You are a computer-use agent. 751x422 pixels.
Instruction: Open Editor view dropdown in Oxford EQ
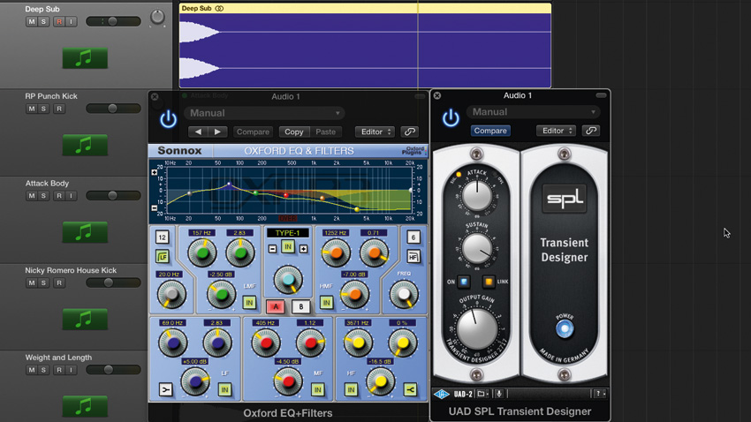375,132
